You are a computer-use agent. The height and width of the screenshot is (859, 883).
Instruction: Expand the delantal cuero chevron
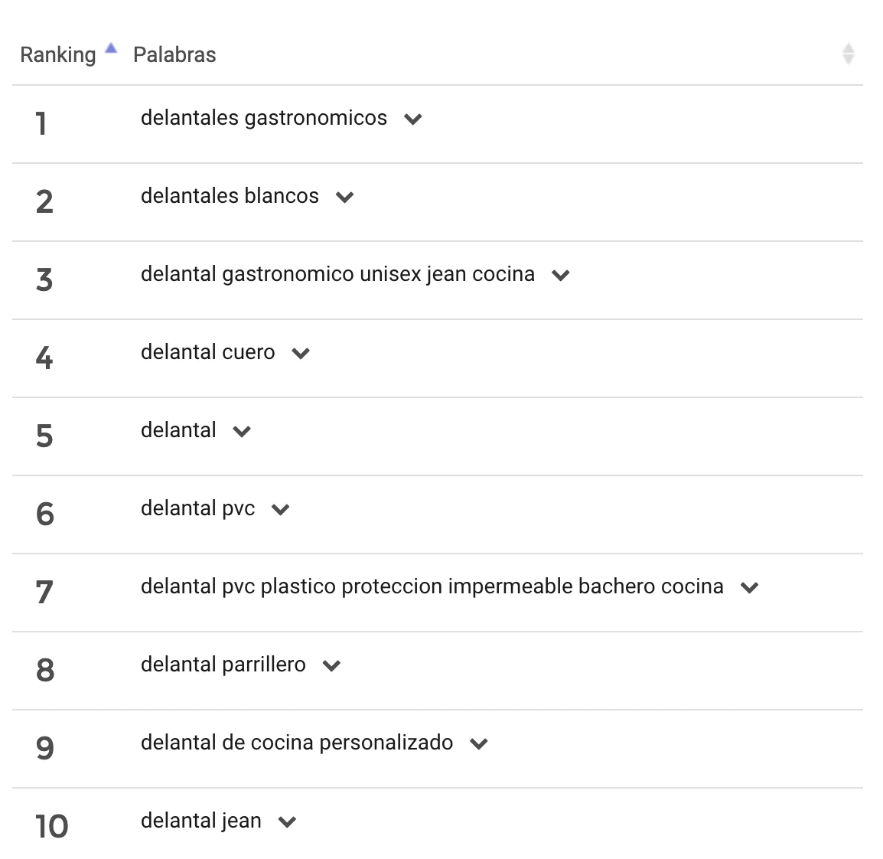point(301,353)
